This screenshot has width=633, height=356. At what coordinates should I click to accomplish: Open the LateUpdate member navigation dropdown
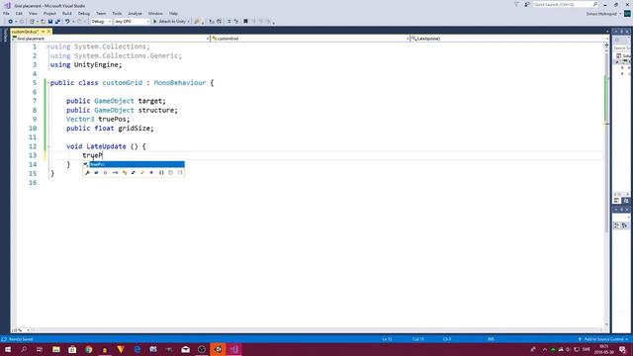coord(509,39)
